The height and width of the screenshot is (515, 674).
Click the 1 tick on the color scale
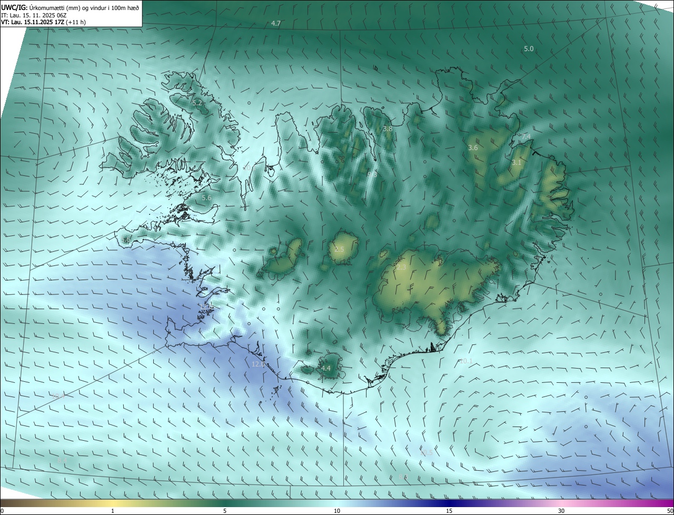coord(113,511)
